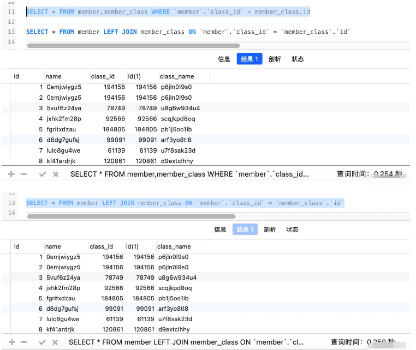Switch to 剖析 tab in lower panel
This screenshot has width=416, height=350.
(x=270, y=230)
